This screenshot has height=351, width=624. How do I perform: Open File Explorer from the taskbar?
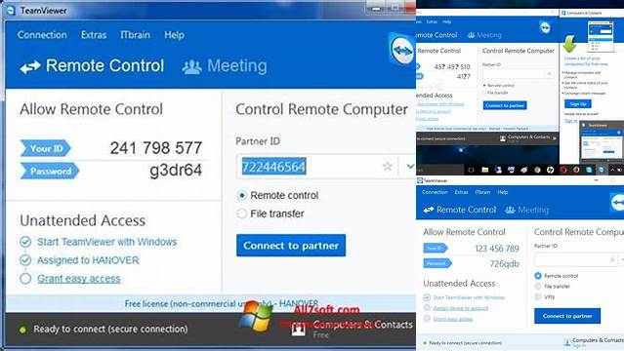coord(485,170)
